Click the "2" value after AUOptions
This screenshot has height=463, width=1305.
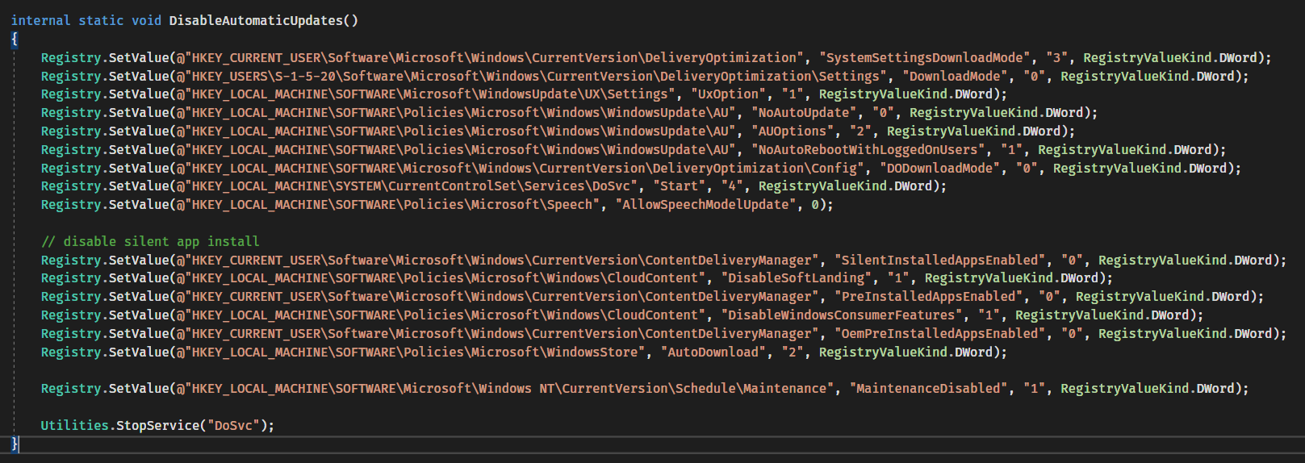tap(860, 131)
